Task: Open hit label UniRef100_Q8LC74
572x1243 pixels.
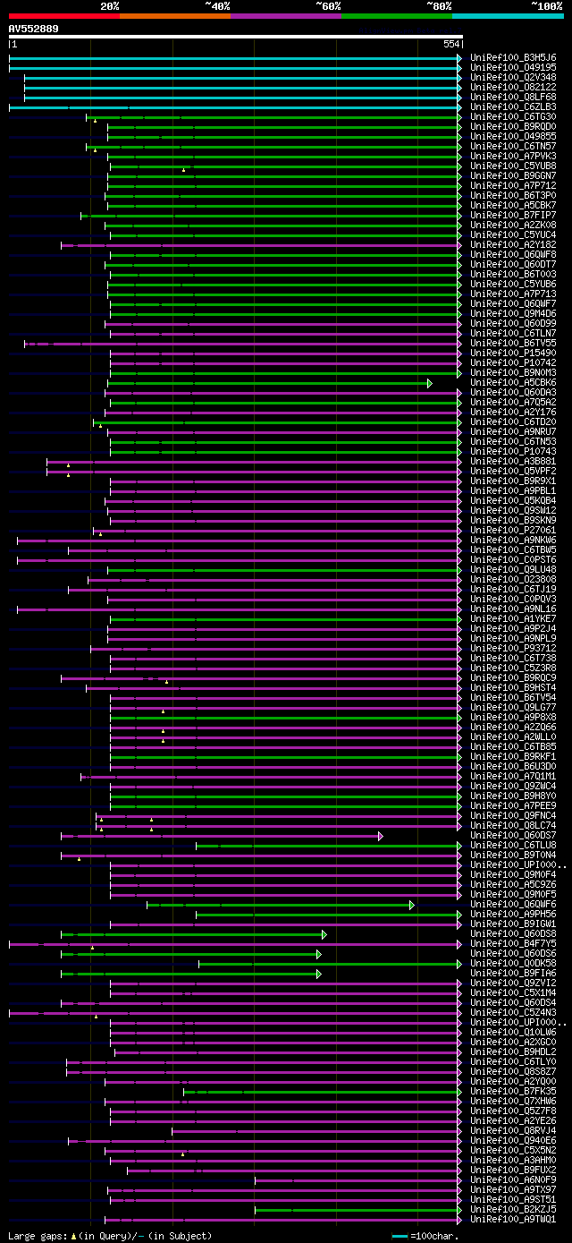Action: pos(513,826)
